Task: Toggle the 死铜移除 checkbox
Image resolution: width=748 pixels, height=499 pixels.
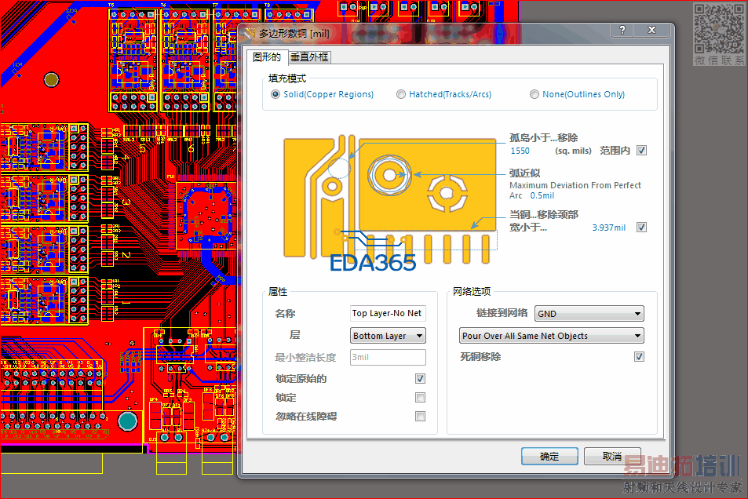Action: 639,357
